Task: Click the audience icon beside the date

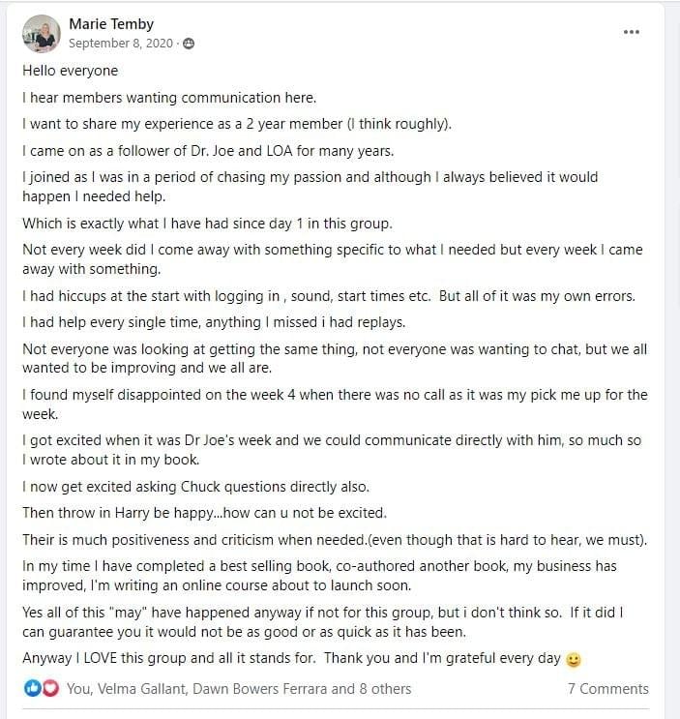Action: pos(189,44)
